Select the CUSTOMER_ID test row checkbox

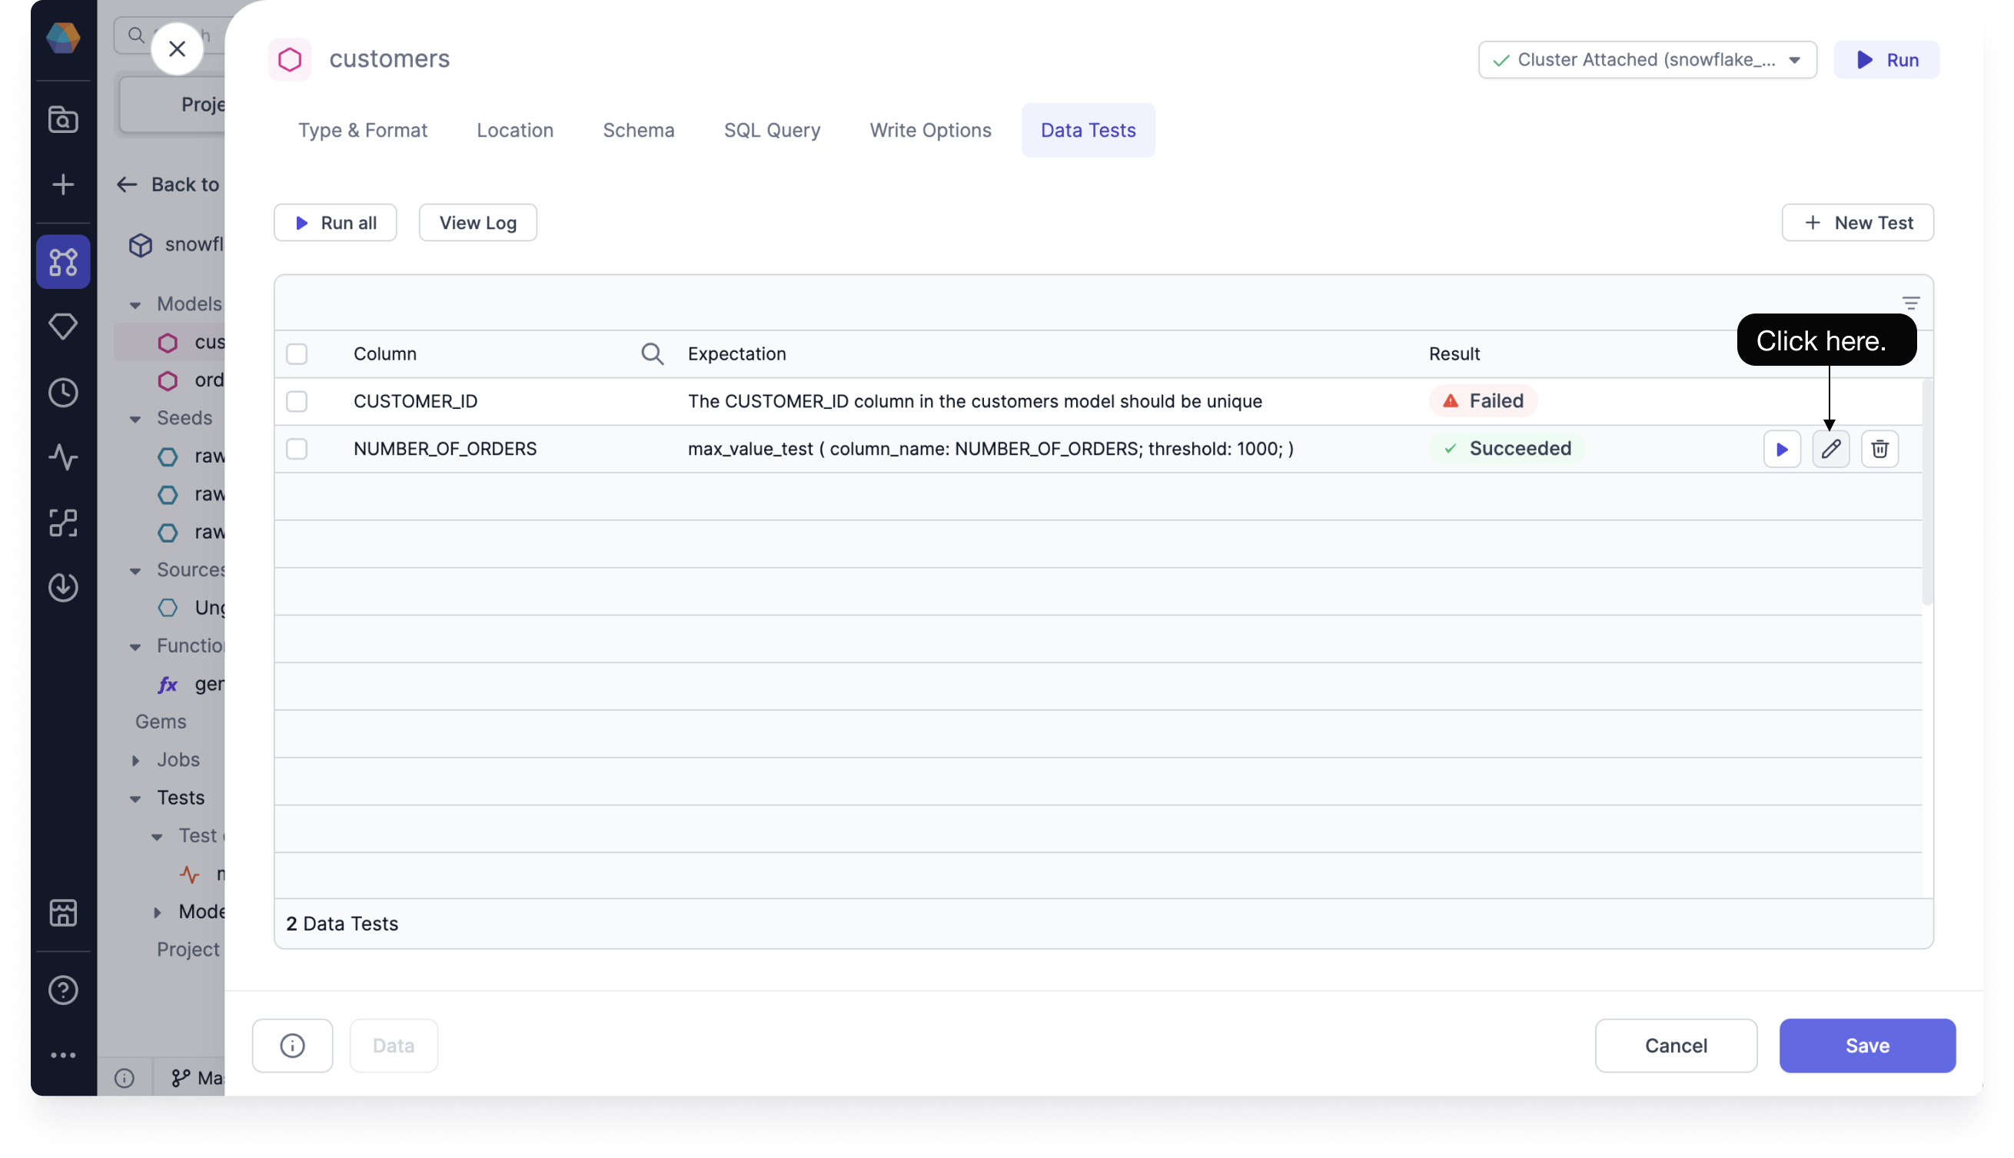[296, 400]
